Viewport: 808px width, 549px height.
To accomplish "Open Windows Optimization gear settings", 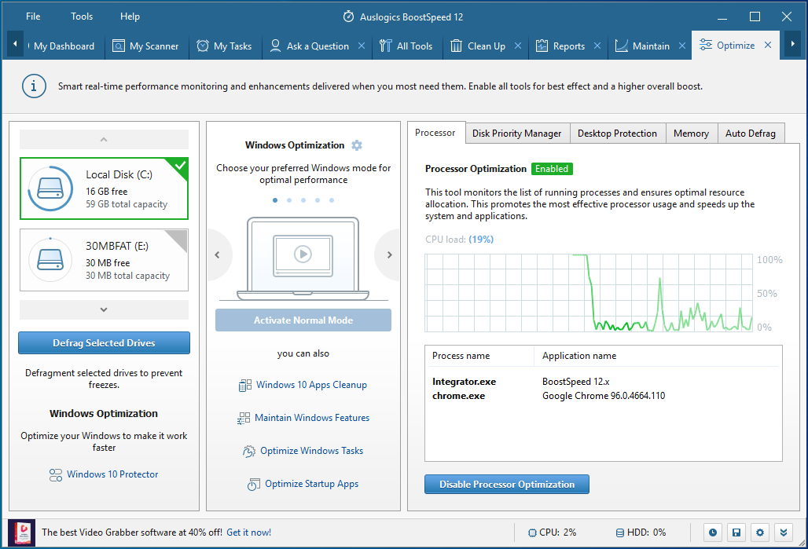I will 357,145.
